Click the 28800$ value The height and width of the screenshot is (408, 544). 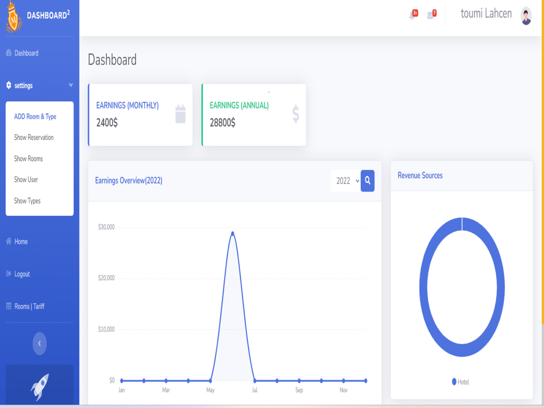click(x=222, y=122)
